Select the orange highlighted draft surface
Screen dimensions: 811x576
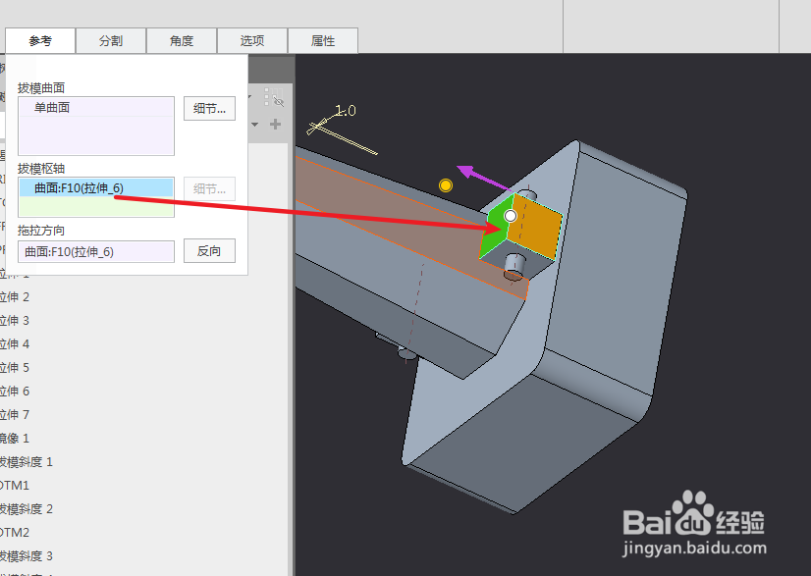(x=535, y=226)
